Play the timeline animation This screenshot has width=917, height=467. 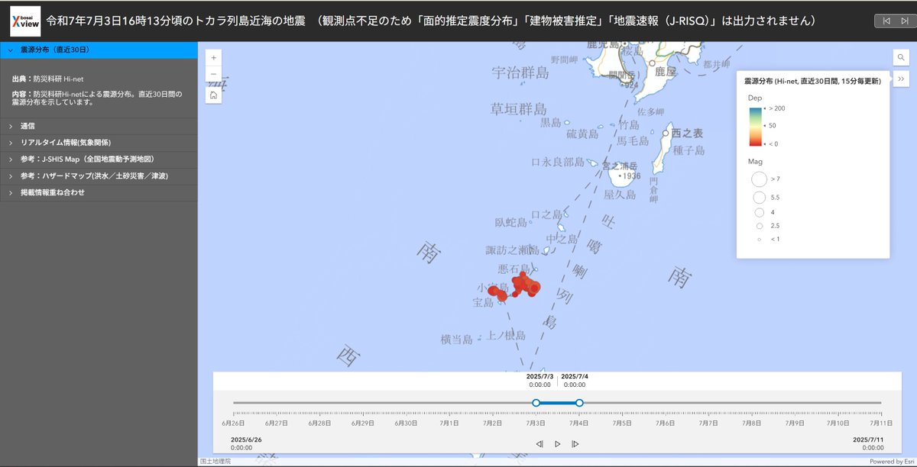tap(557, 443)
